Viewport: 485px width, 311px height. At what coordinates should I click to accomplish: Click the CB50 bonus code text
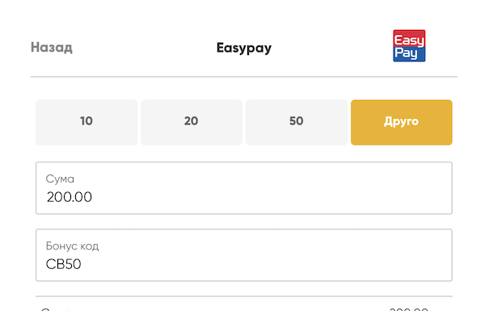pyautogui.click(x=63, y=264)
